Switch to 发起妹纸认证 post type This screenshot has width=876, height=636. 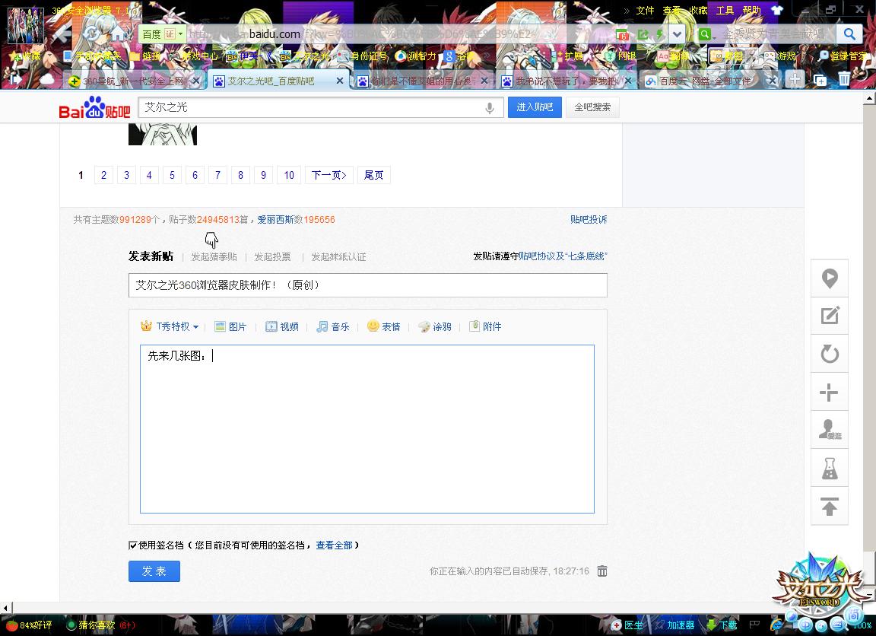pos(338,257)
